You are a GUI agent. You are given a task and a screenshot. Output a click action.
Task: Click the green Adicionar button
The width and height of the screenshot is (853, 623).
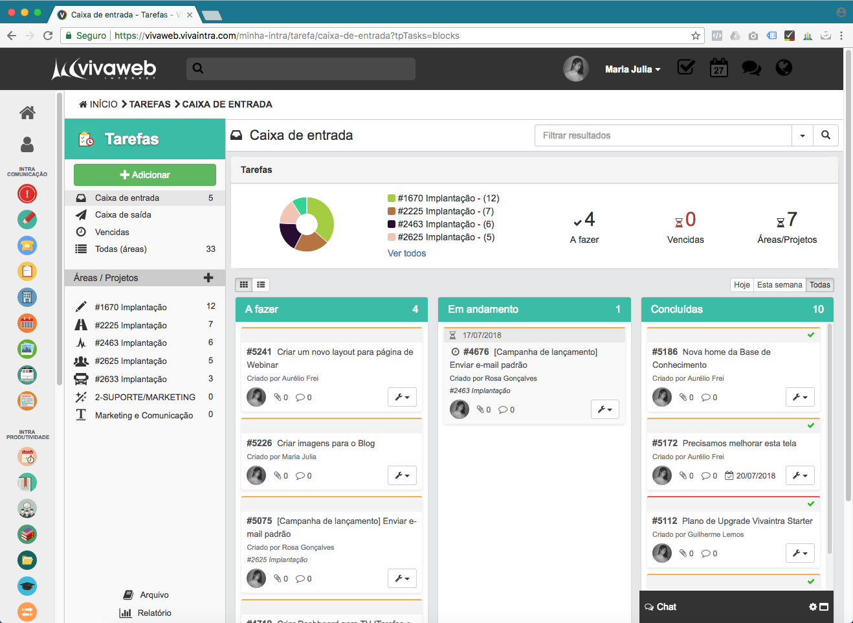[x=145, y=175]
